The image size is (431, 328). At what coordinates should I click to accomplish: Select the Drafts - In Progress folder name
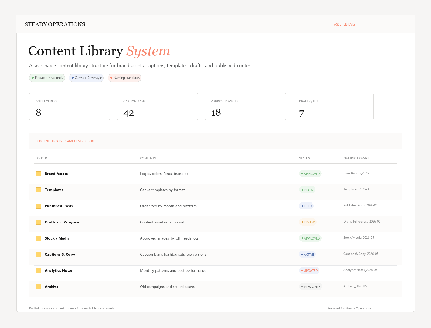(x=62, y=222)
